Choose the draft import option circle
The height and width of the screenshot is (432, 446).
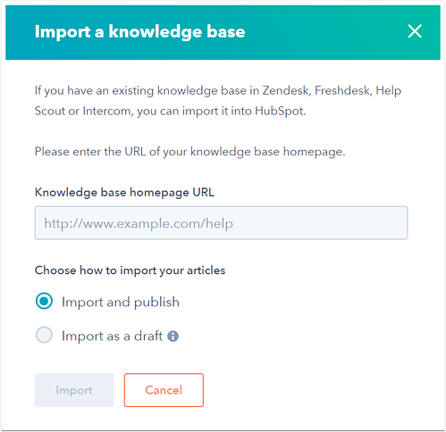click(x=44, y=335)
